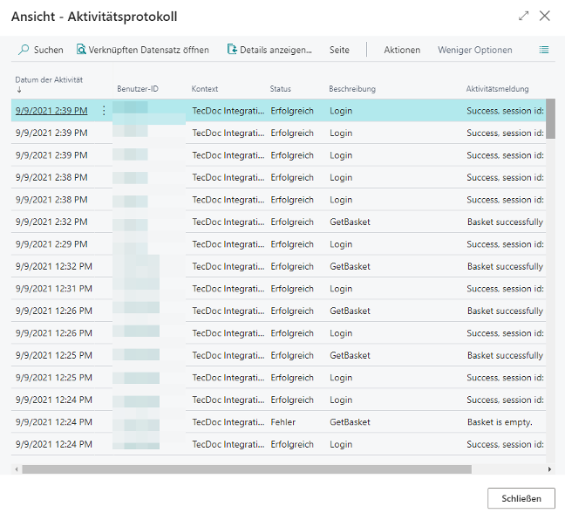
Task: Open the Aktionen menu
Action: pos(402,50)
